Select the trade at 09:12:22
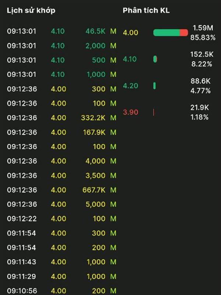221x295 pixels. (x=62, y=219)
